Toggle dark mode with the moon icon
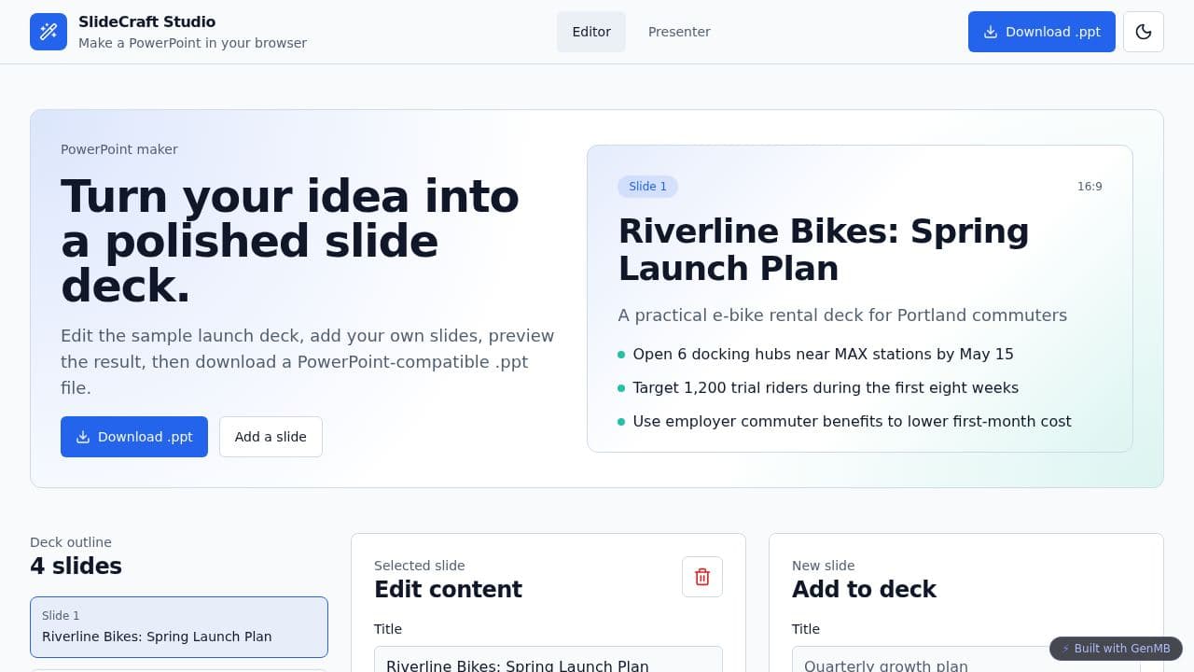1194x672 pixels. point(1144,32)
